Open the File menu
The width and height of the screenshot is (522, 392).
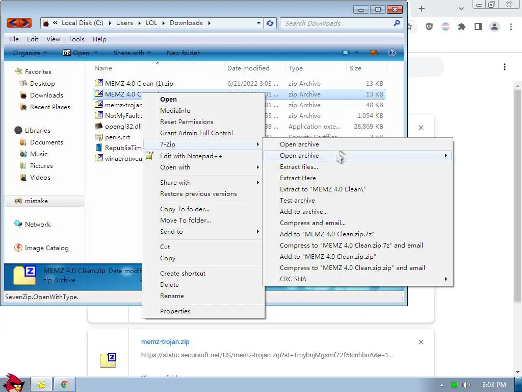(14, 39)
